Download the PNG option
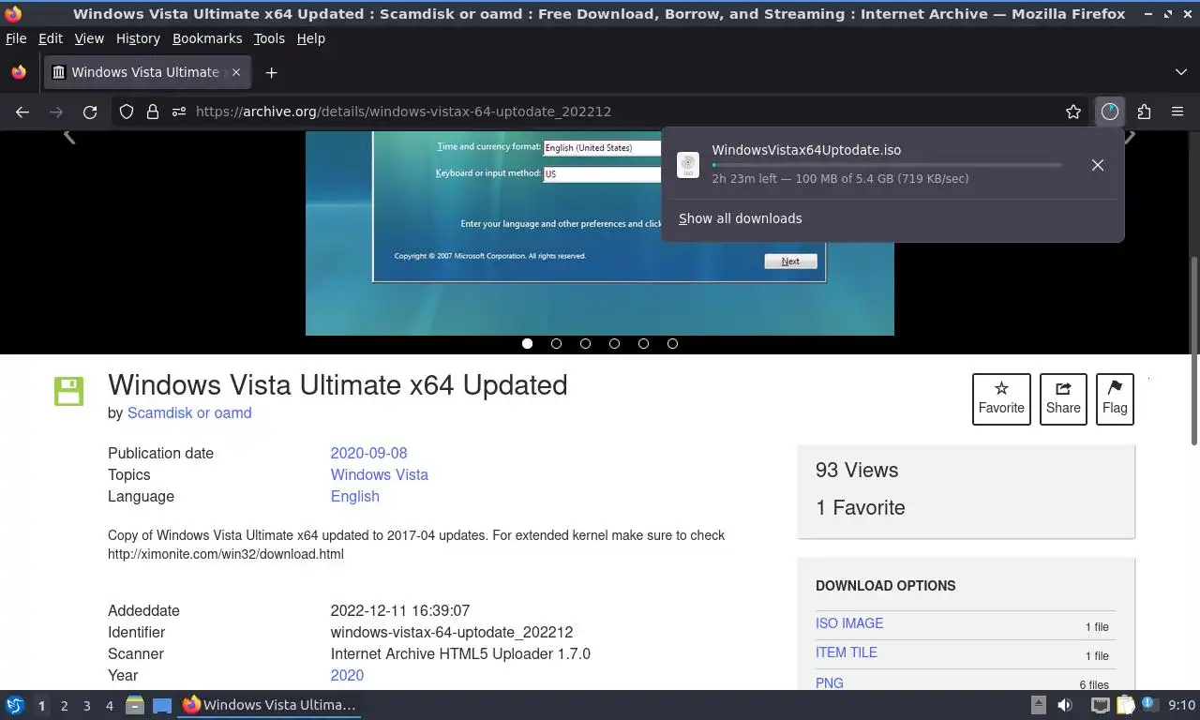The width and height of the screenshot is (1200, 720). 830,682
